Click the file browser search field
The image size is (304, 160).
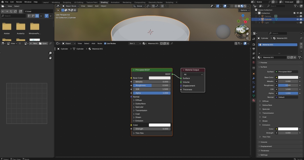click(13, 16)
